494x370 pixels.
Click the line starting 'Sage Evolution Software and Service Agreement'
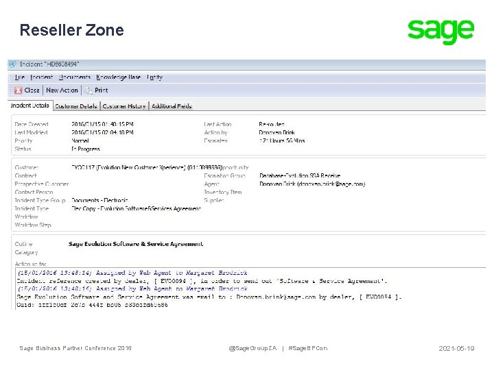click(x=209, y=297)
